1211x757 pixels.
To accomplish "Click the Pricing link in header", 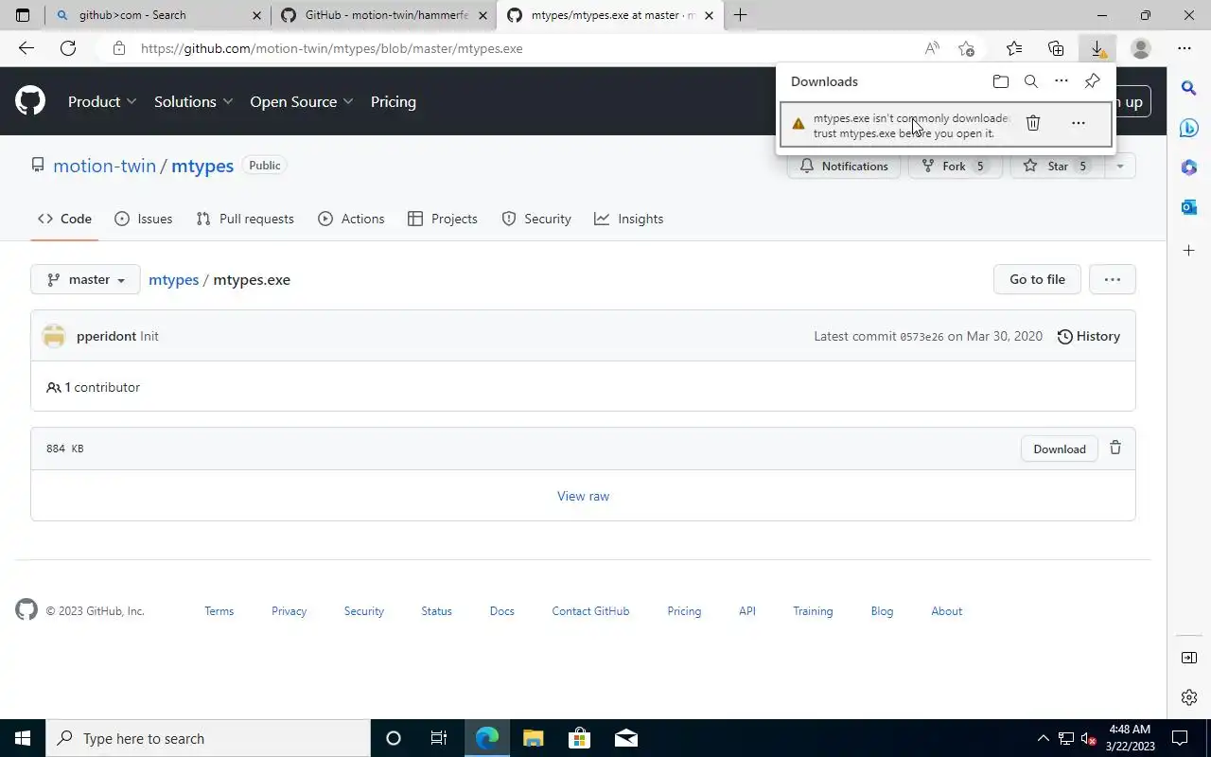I will [x=393, y=101].
